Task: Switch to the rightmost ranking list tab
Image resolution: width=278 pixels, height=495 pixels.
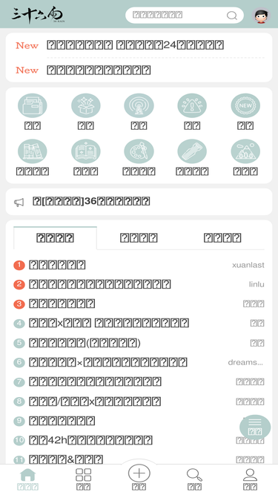Action: point(222,237)
